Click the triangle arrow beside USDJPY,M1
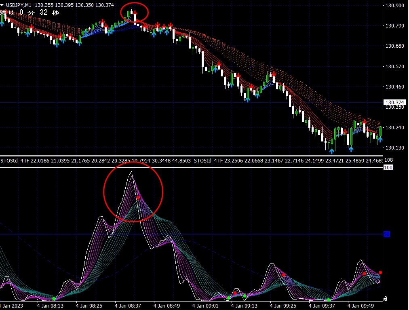This screenshot has width=409, height=310. (2, 5)
